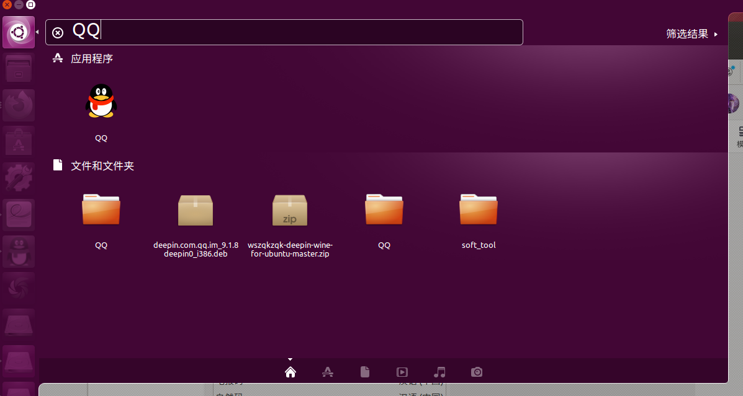Maximize the Dash with the square button
This screenshot has height=396, width=743.
point(30,5)
